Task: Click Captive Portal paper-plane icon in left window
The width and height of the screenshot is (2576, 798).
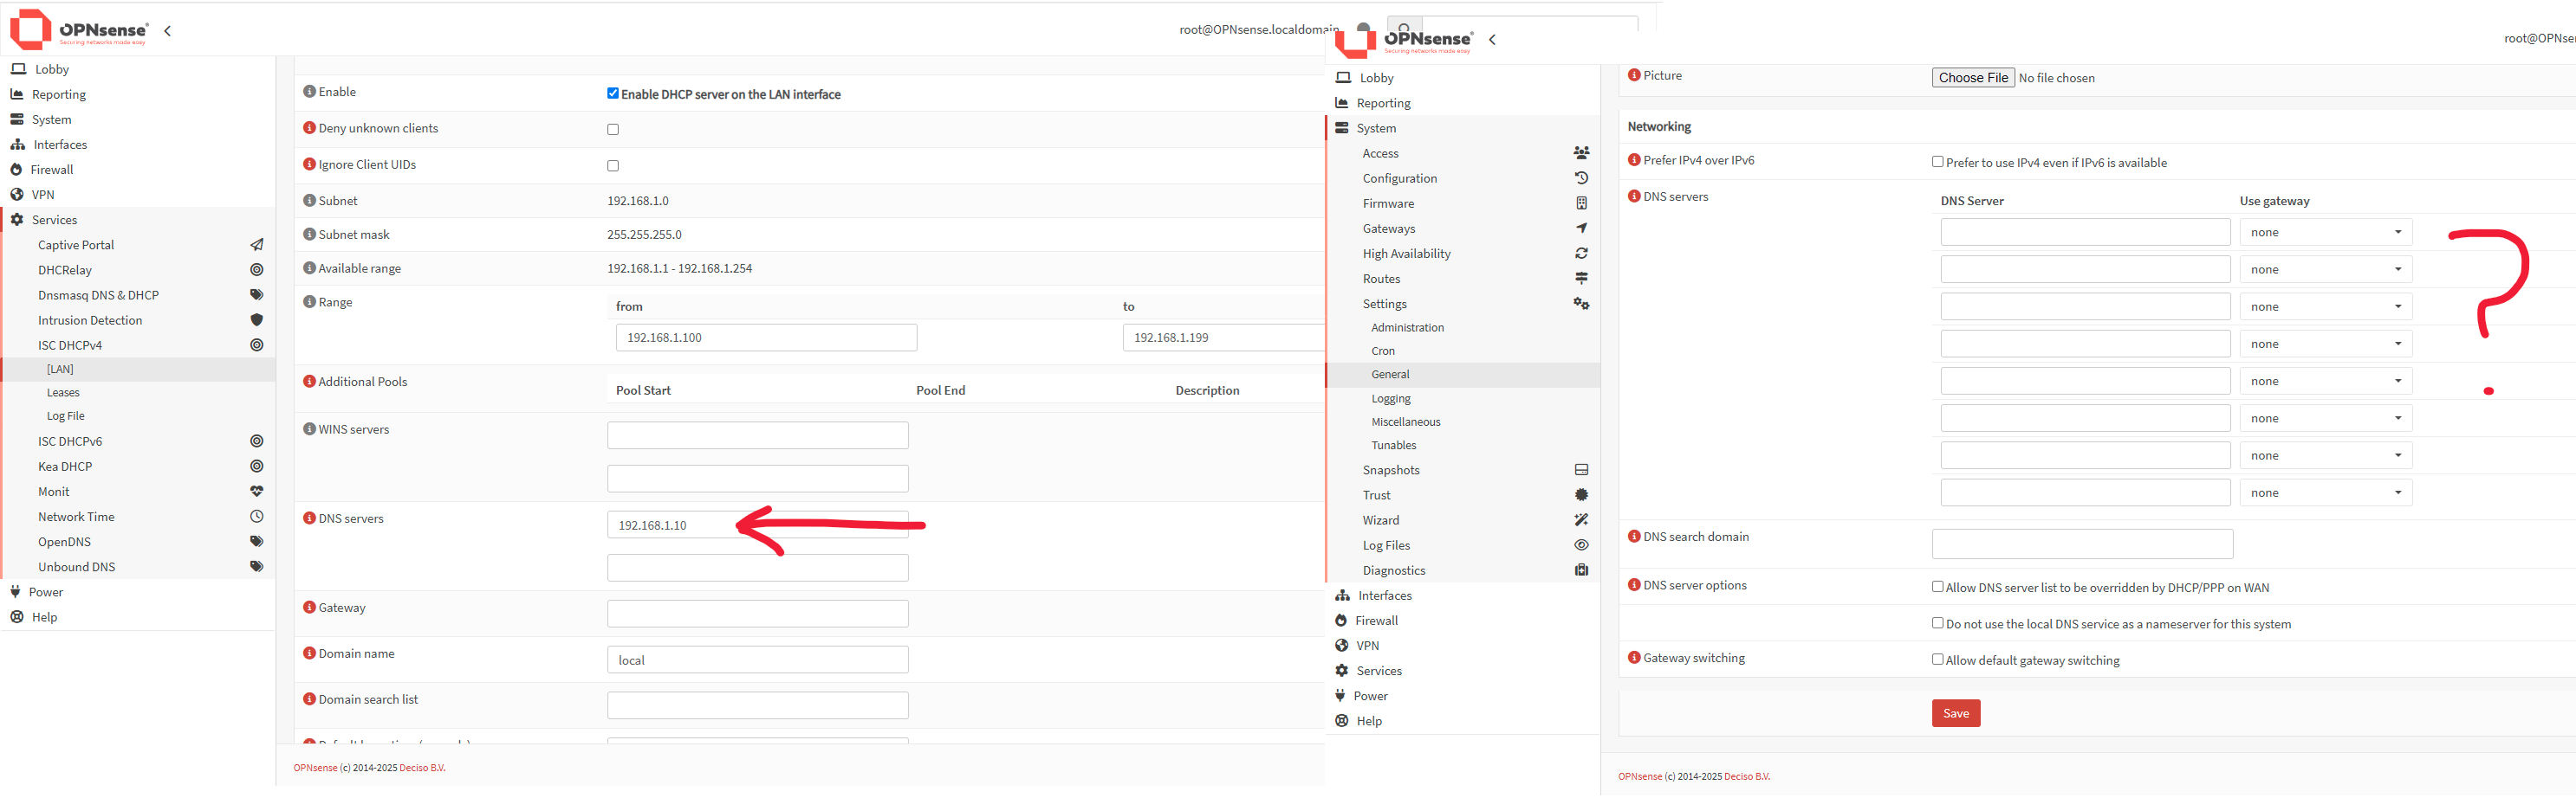Action: coord(257,245)
